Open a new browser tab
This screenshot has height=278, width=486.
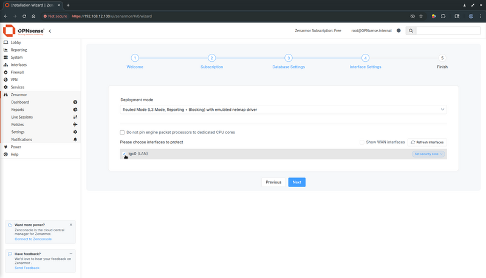coord(68,5)
